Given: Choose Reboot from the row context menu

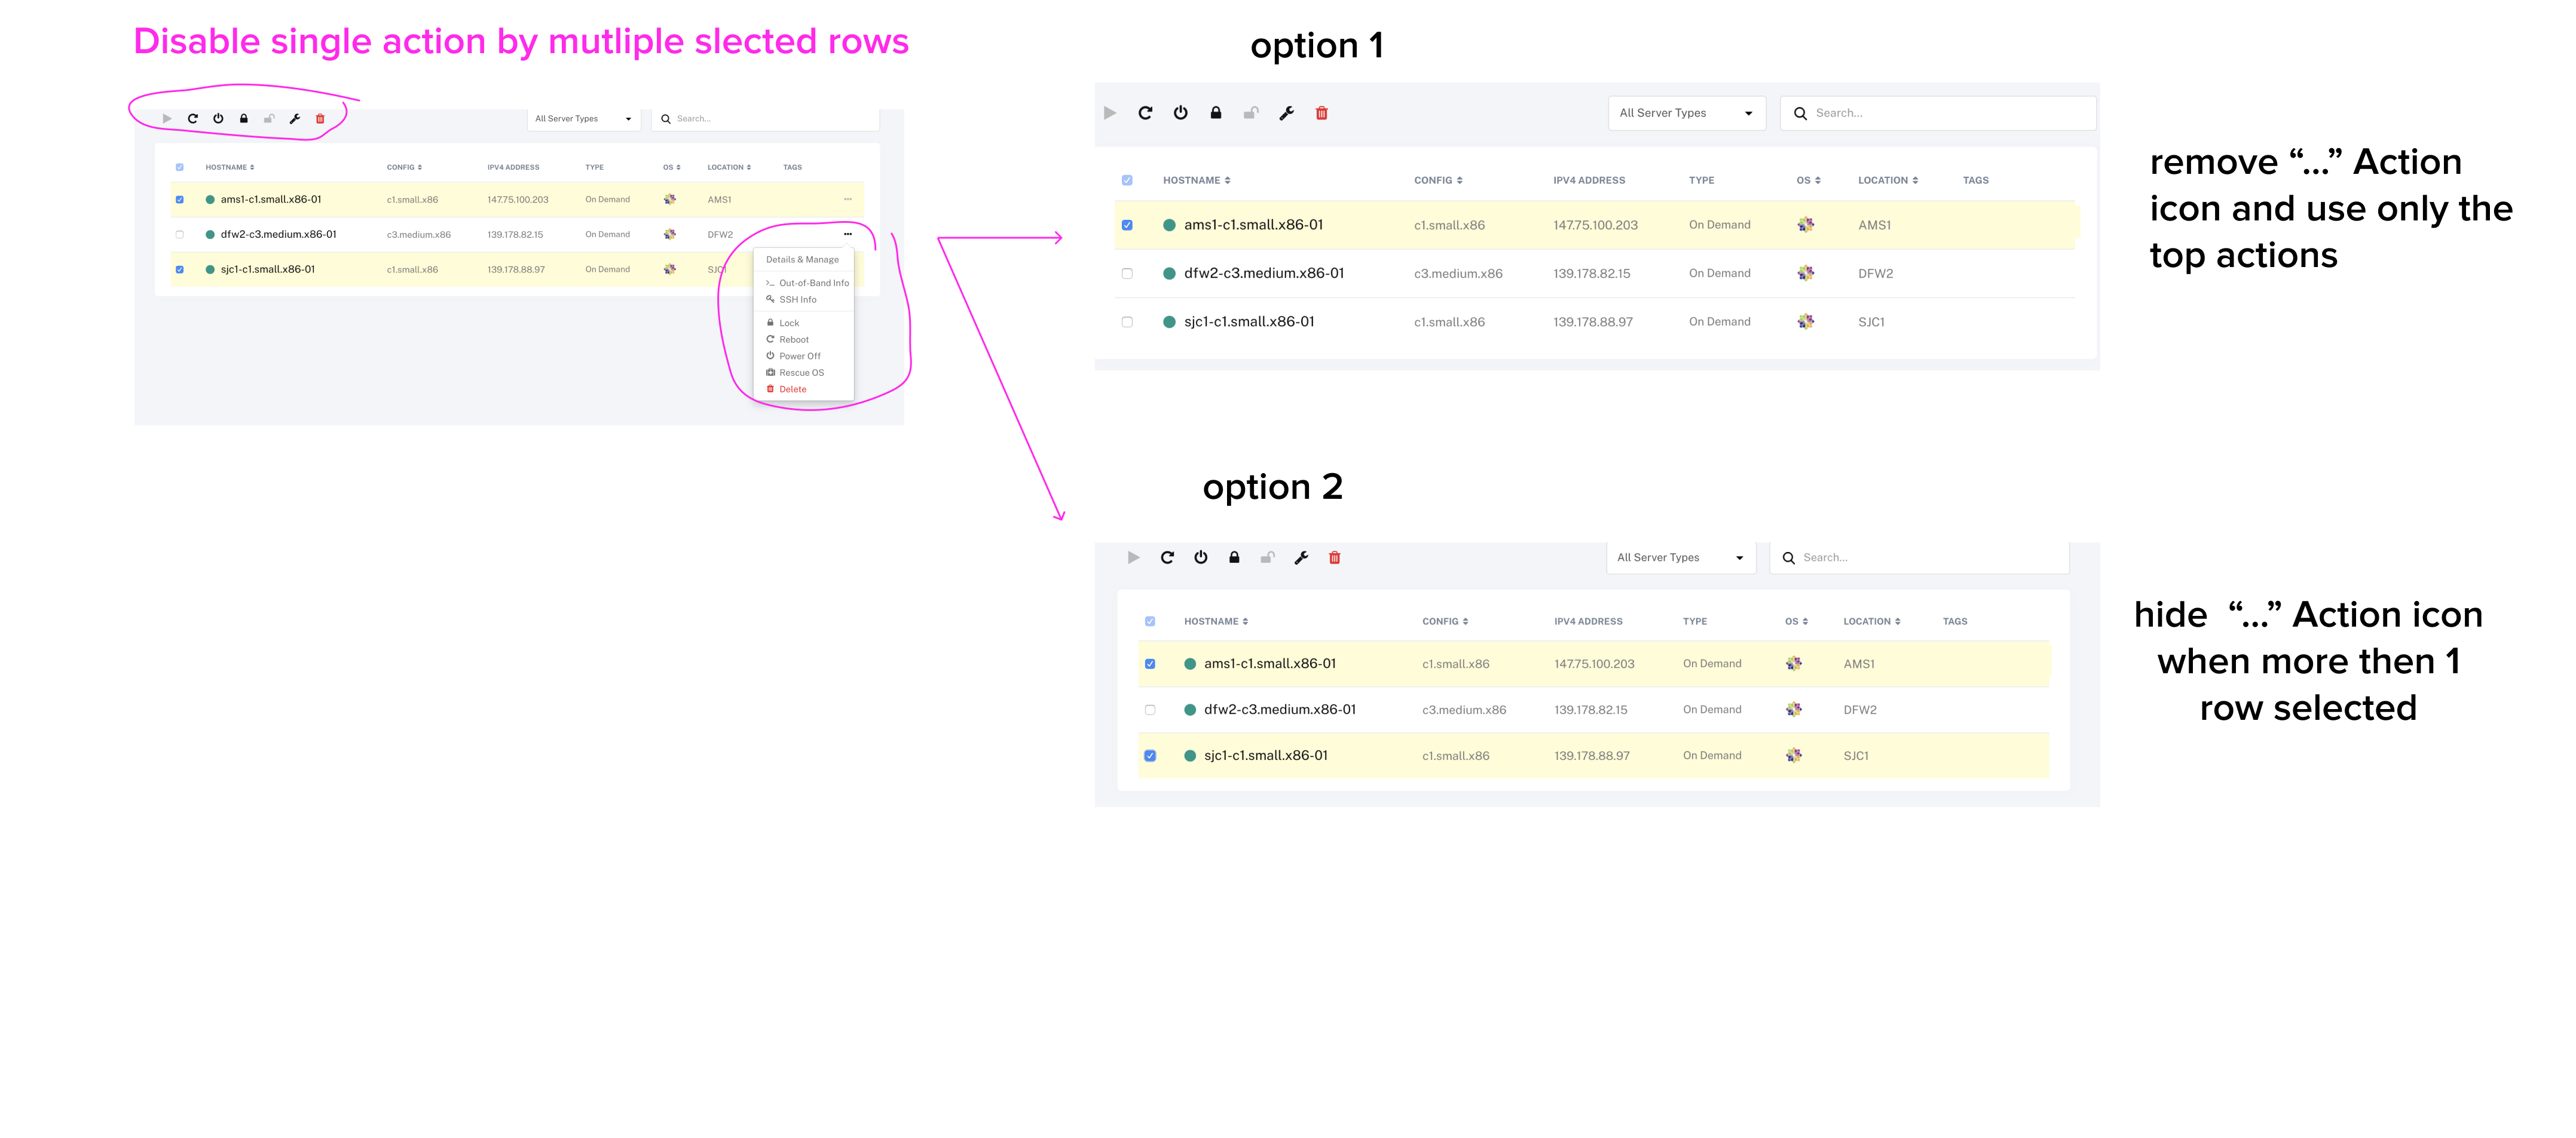Looking at the screenshot, I should pos(793,340).
